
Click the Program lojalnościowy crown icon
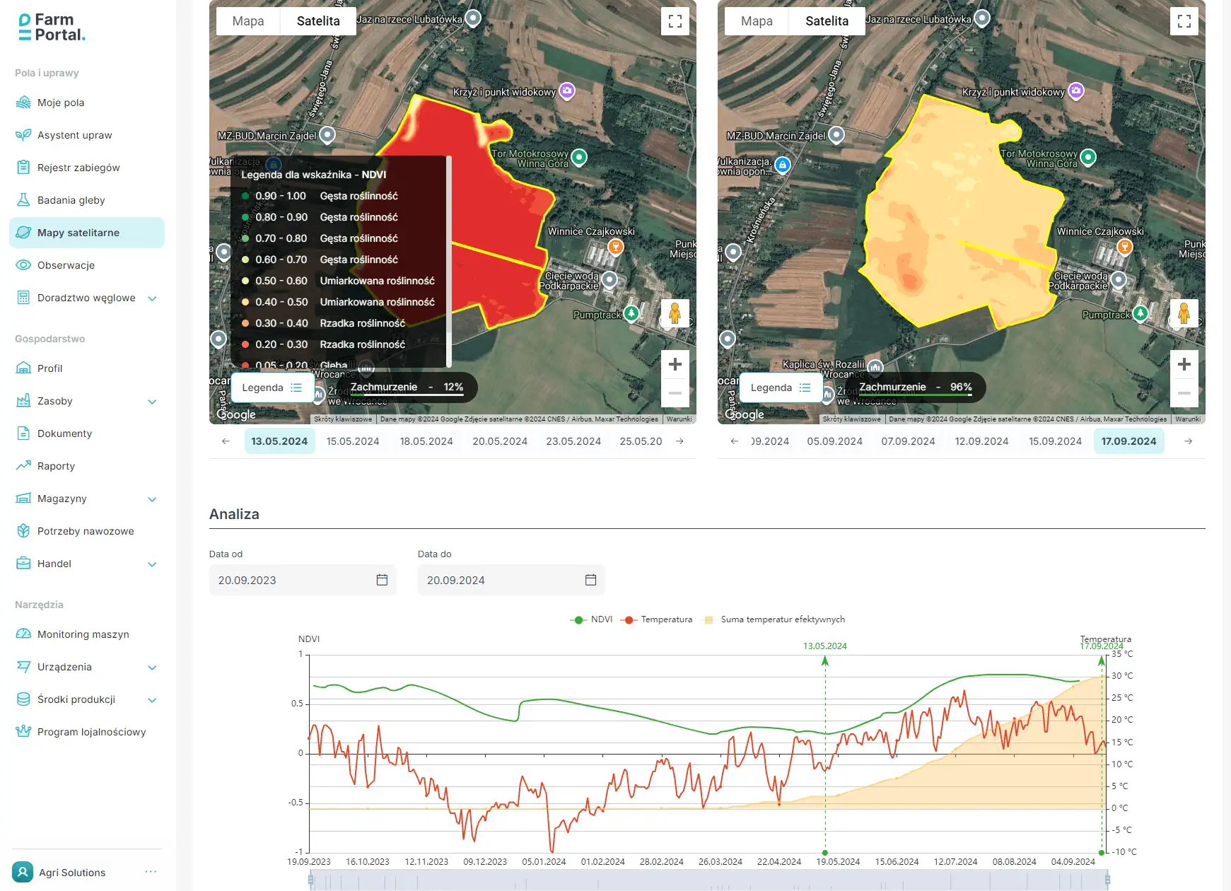click(23, 732)
